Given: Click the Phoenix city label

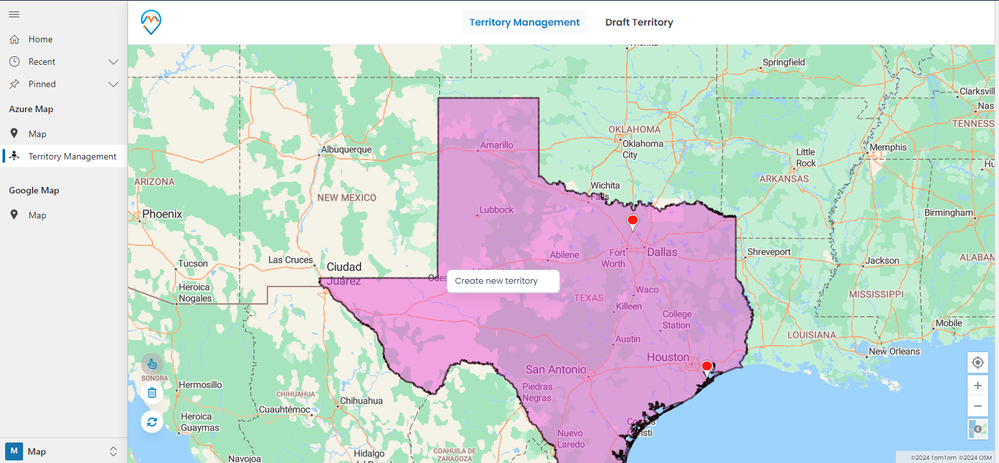Looking at the screenshot, I should pos(162,214).
